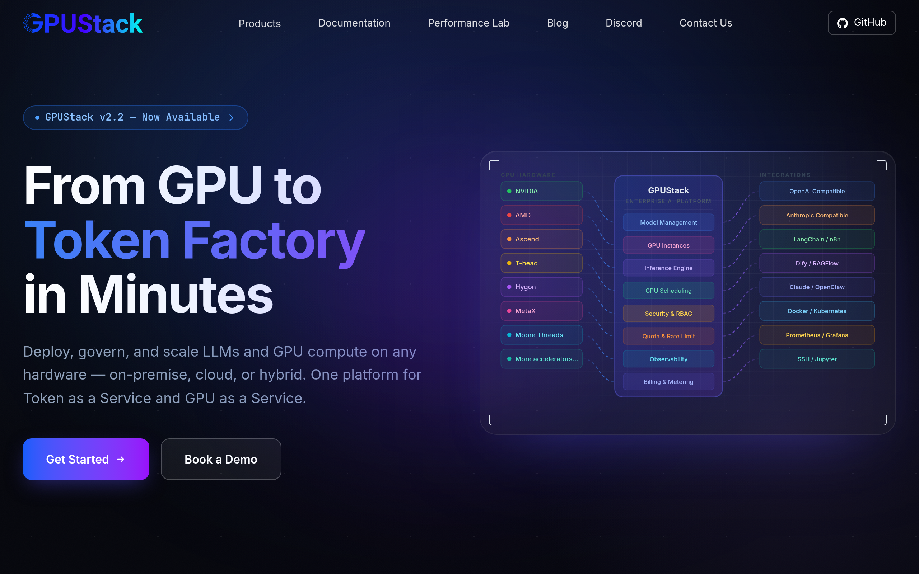Click Observability feature box
Image resolution: width=919 pixels, height=574 pixels.
[668, 359]
